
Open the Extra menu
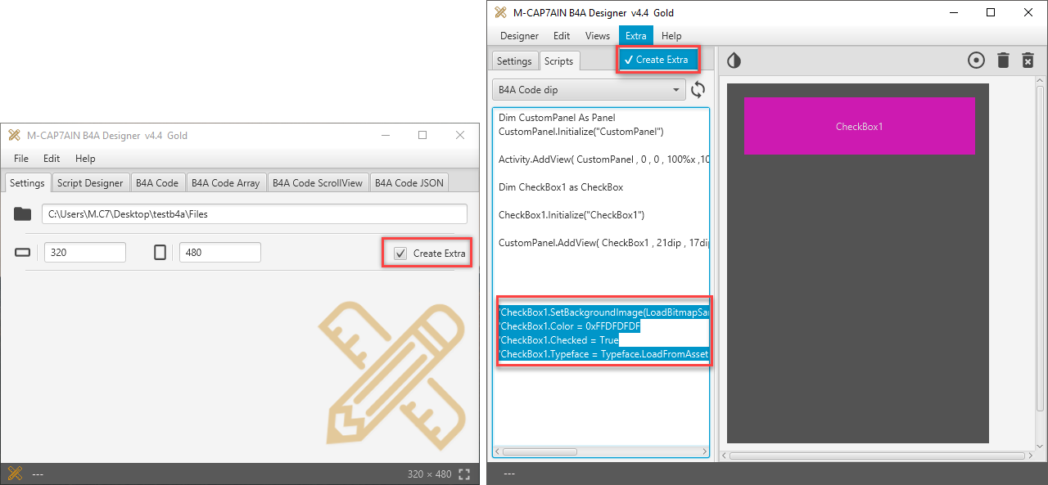click(x=635, y=36)
